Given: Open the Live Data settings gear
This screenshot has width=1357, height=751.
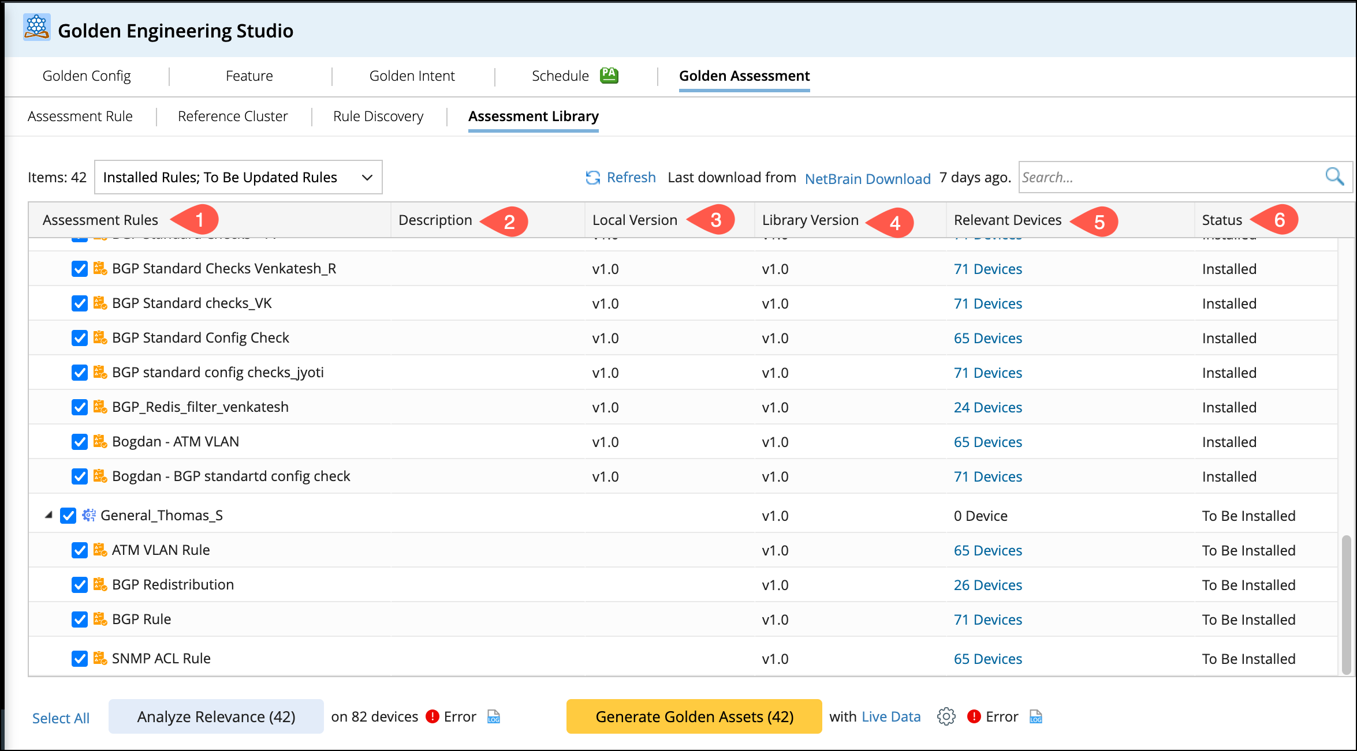Looking at the screenshot, I should click(946, 717).
